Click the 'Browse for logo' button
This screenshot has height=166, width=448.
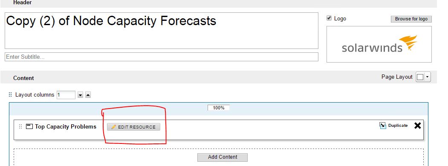411,19
